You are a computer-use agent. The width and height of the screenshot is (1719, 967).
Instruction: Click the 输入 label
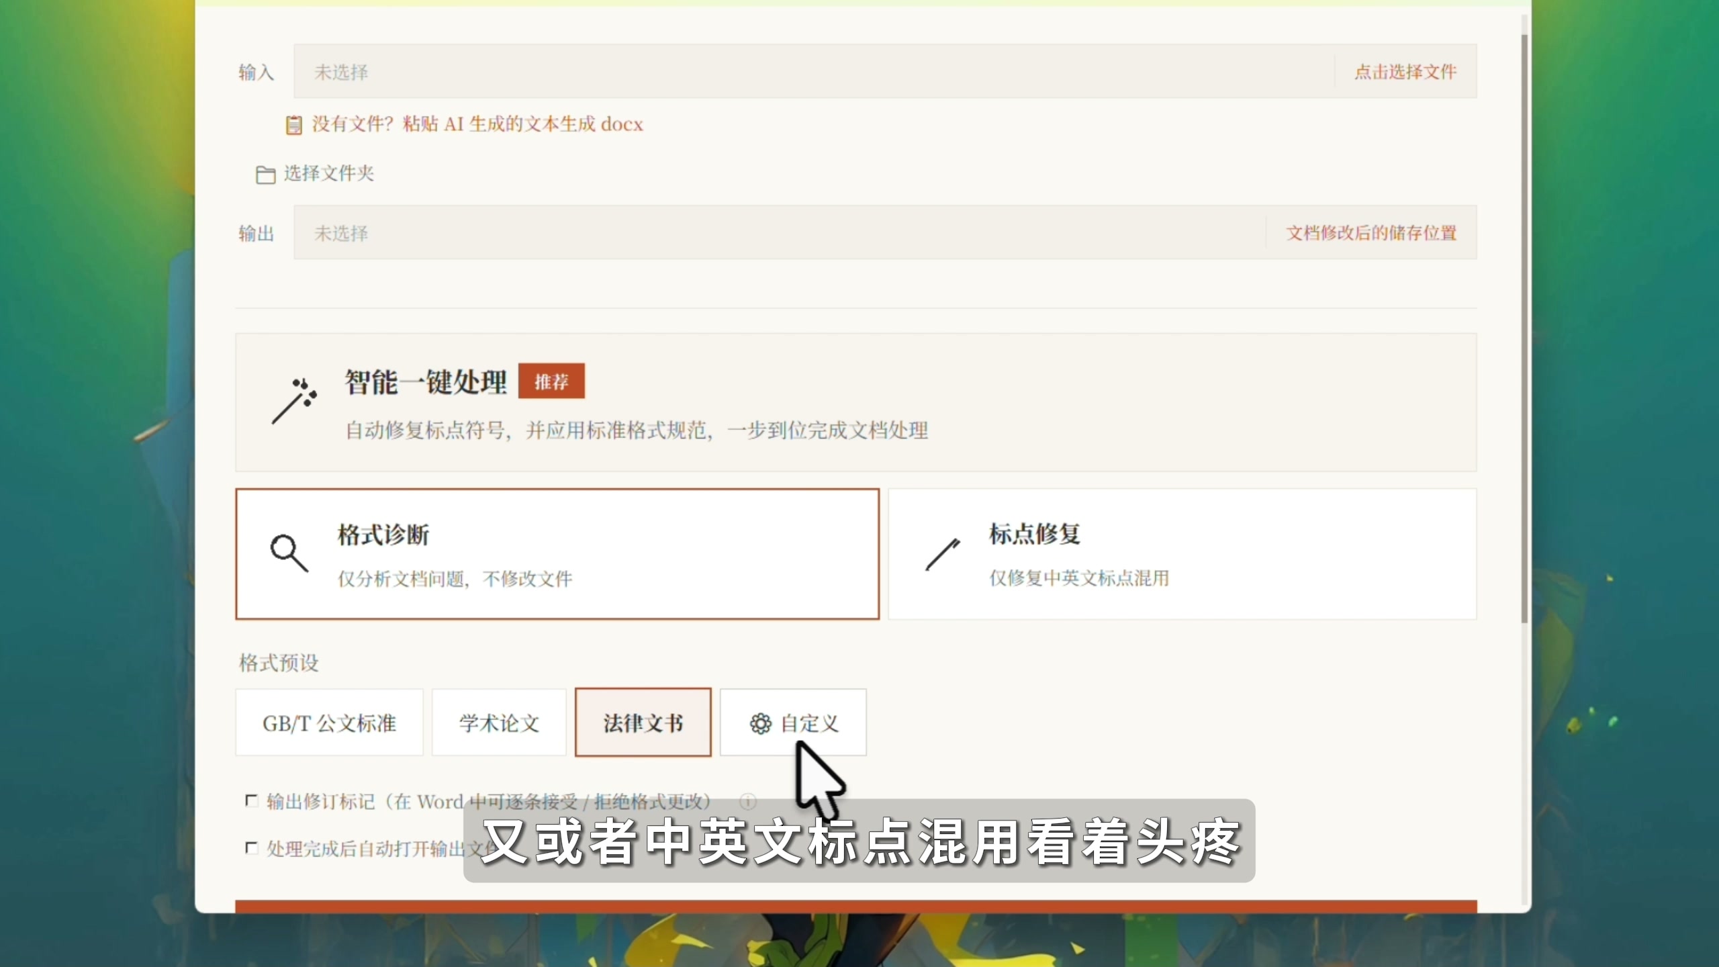pos(257,73)
